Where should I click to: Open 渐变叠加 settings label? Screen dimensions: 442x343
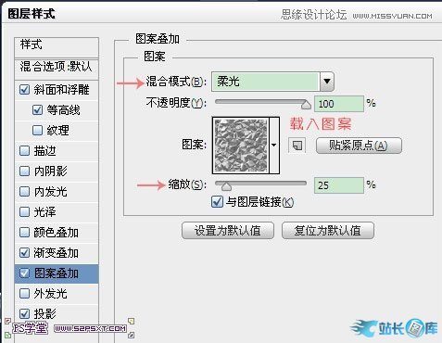click(x=57, y=252)
